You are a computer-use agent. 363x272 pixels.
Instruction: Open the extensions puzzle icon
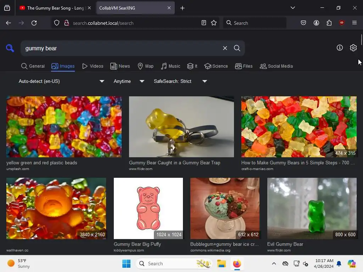click(x=329, y=23)
